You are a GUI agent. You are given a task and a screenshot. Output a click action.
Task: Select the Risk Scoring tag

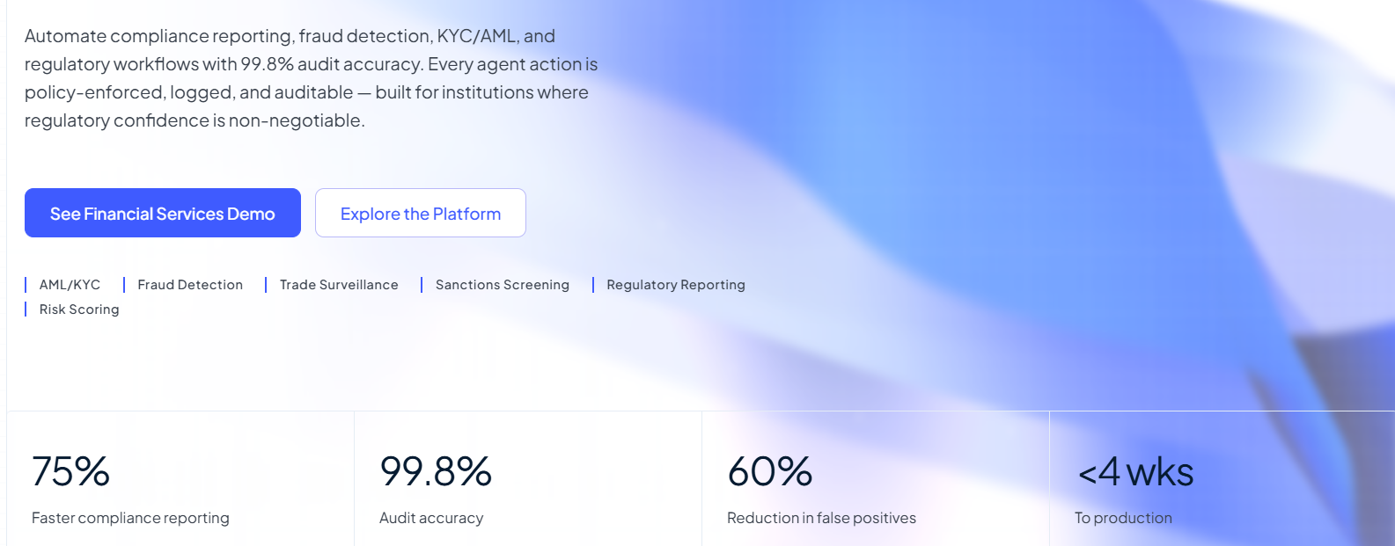(79, 309)
